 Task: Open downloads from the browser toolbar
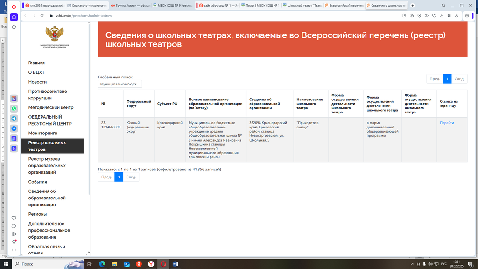(442, 15)
